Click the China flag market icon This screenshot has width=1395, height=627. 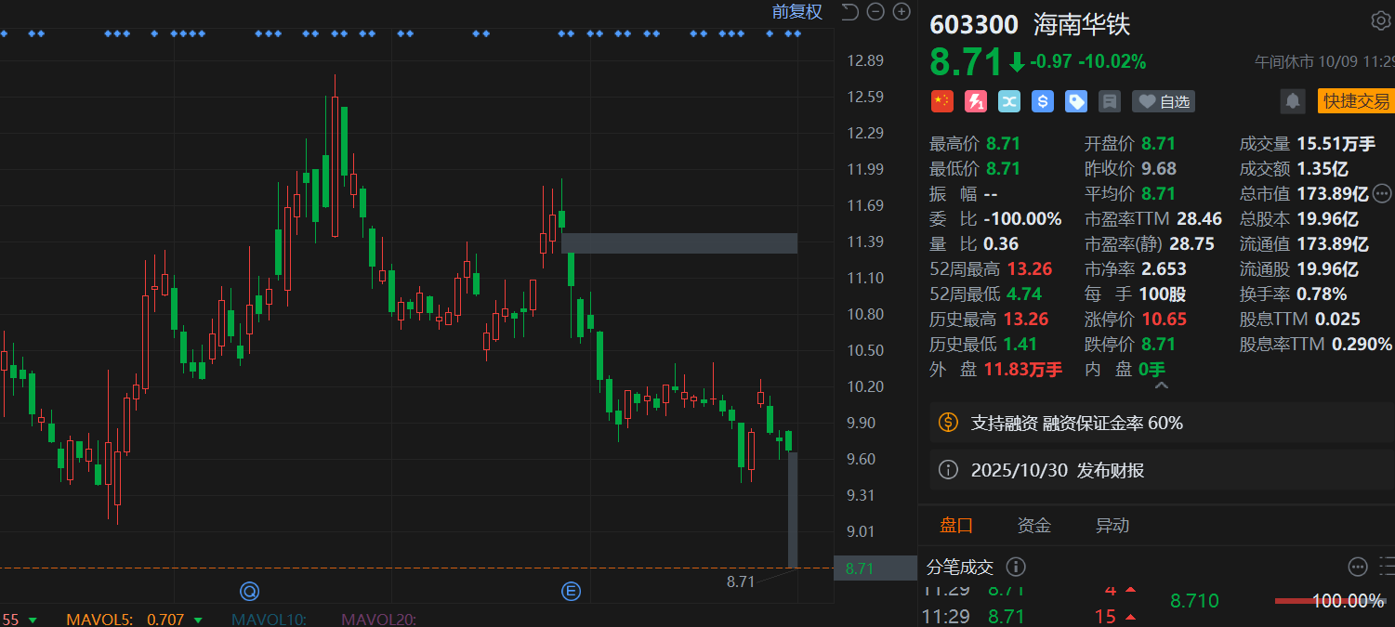(942, 101)
